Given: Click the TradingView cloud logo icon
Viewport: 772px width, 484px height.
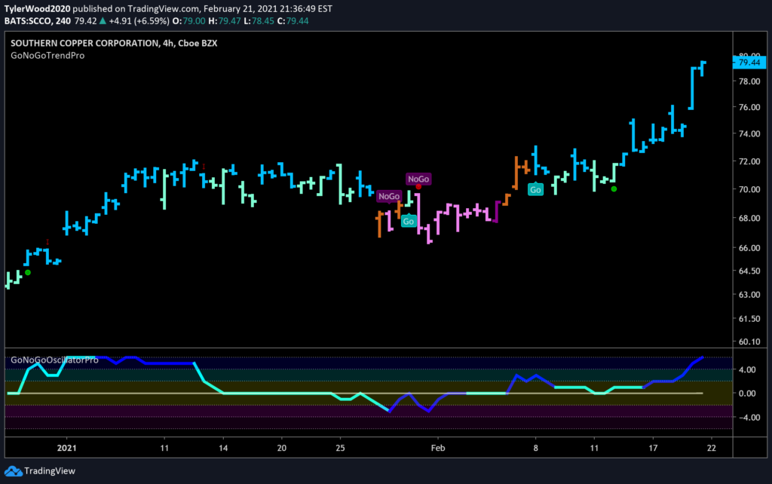Looking at the screenshot, I should coord(14,471).
